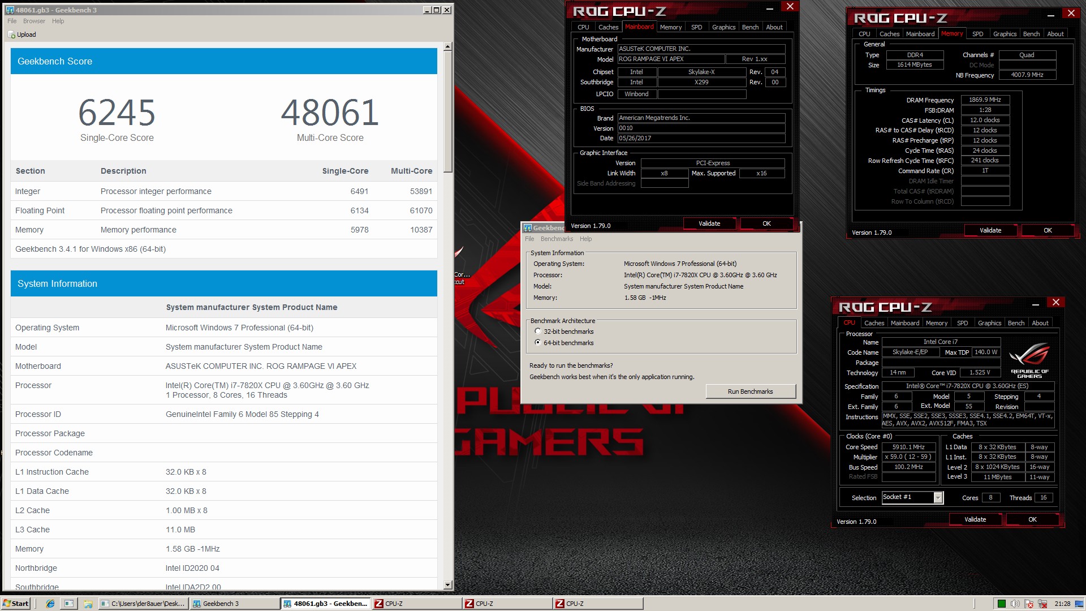Viewport: 1086px width, 611px height.
Task: Open the volume speaker tray icon
Action: 1015,604
